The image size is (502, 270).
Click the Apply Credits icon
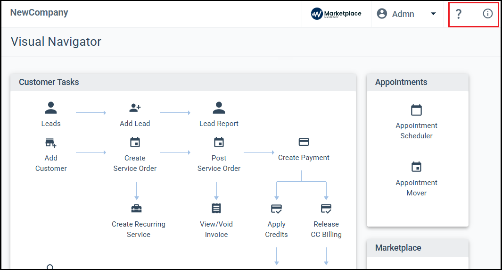click(276, 209)
